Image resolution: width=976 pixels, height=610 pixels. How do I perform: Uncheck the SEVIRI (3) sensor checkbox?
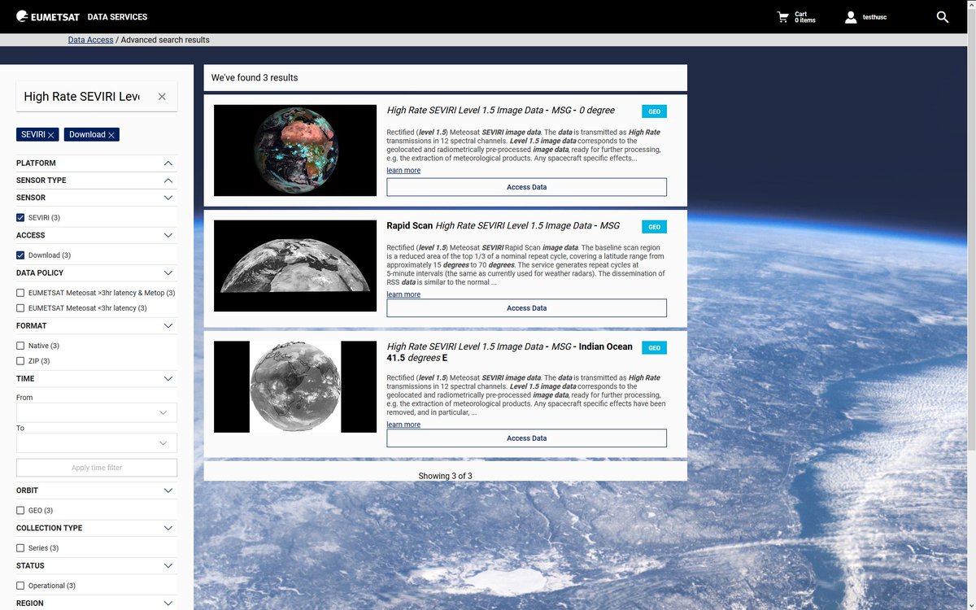pos(20,218)
